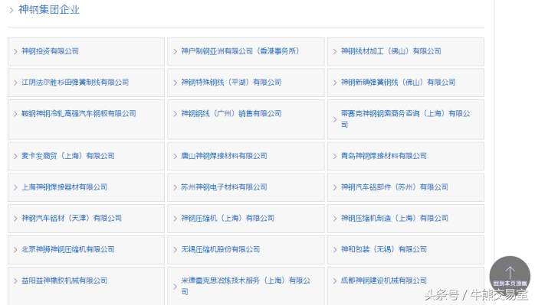Viewport: 535px width, 305px height.
Task: Open 麦卡发商贸（上海）有限公司 link
Action: click(x=68, y=156)
